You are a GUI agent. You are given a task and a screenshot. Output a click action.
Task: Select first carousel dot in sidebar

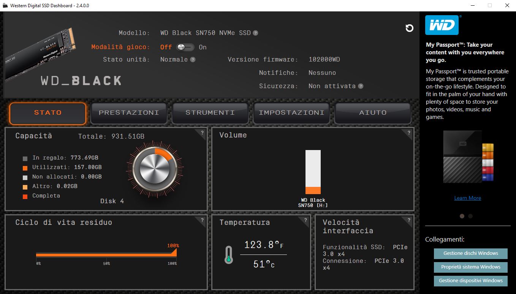[462, 216]
